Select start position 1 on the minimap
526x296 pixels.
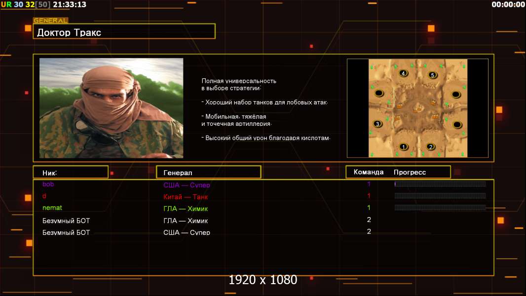point(404,147)
